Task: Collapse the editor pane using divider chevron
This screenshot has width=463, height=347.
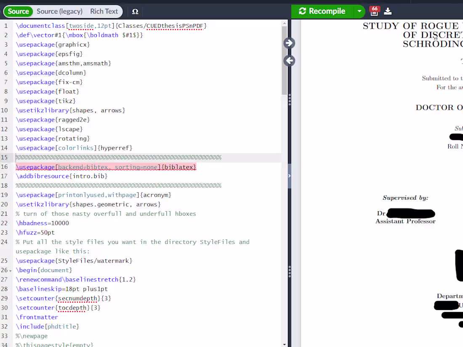Action: (x=290, y=176)
